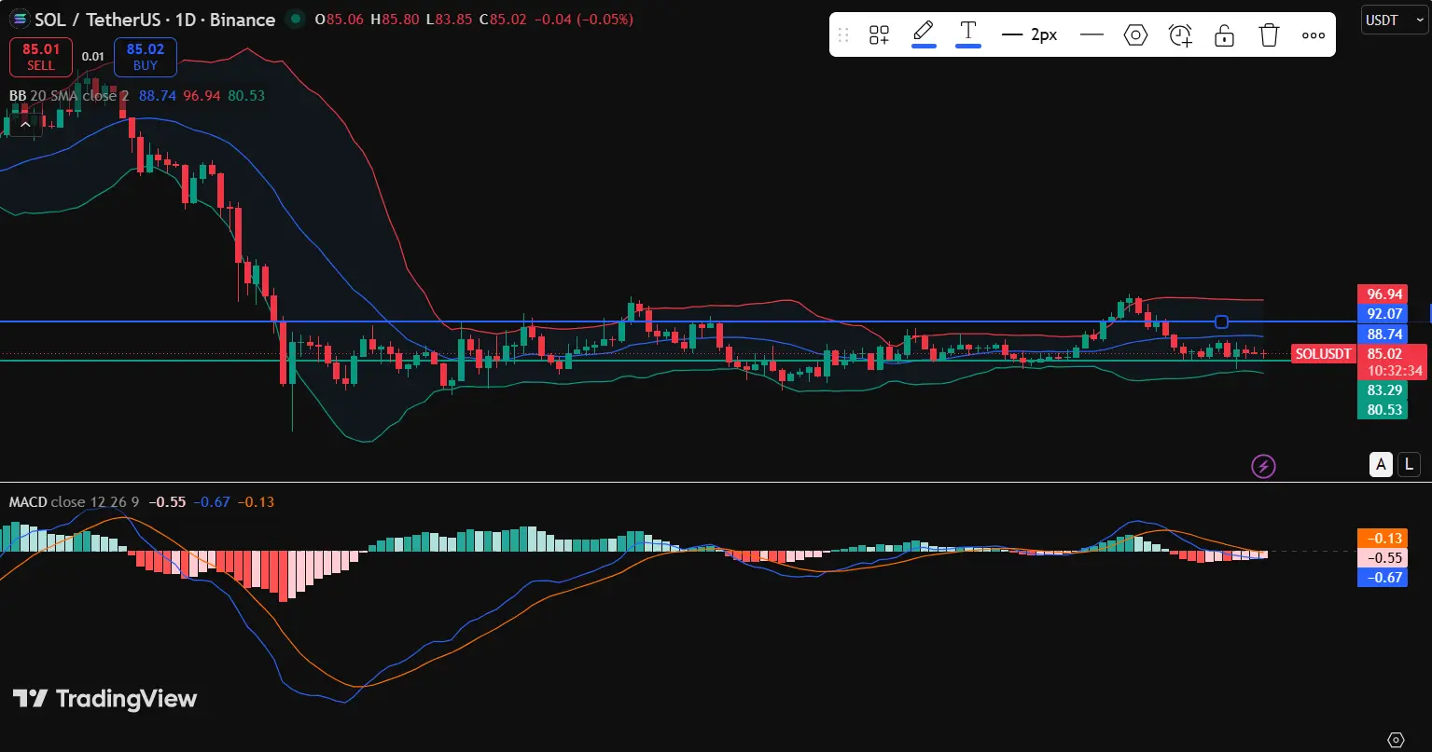The image size is (1432, 752).
Task: Select the blue horizontal line square handle
Action: 1221,321
